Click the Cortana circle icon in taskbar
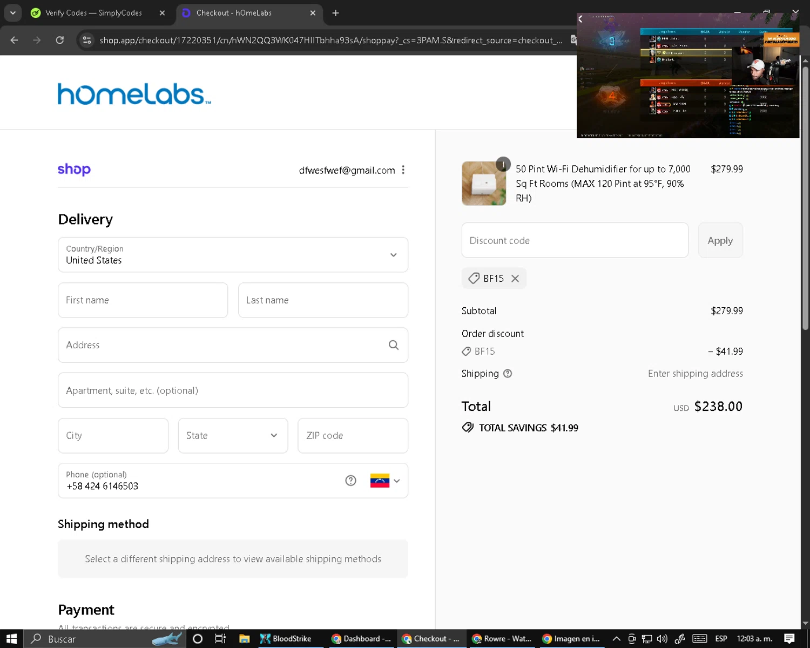This screenshot has height=648, width=810. 198,639
